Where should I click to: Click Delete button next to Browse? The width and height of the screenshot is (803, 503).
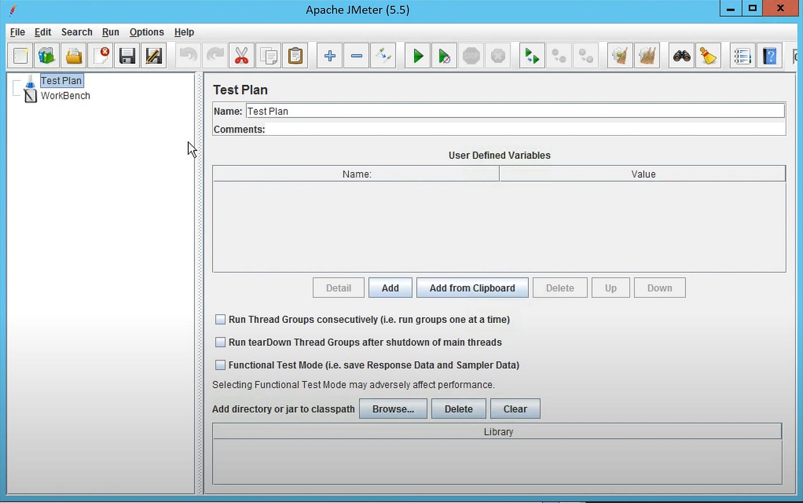pyautogui.click(x=459, y=409)
